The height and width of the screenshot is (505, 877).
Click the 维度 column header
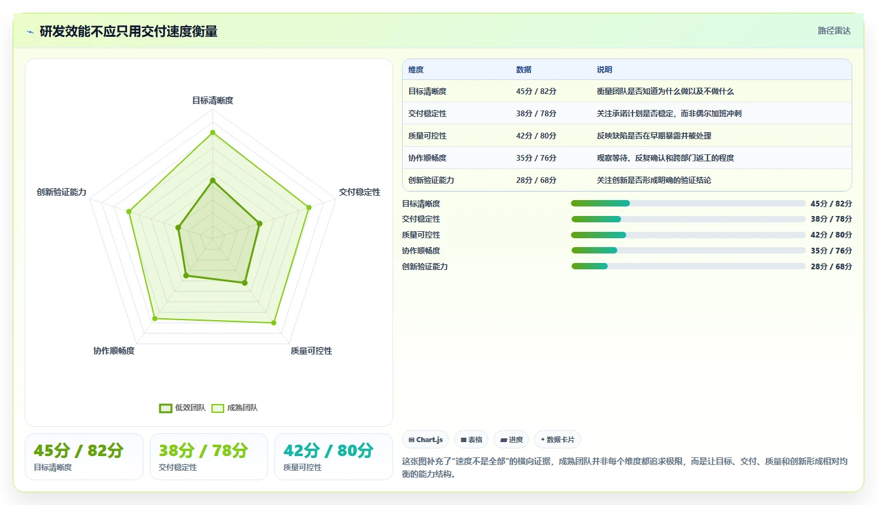[416, 70]
